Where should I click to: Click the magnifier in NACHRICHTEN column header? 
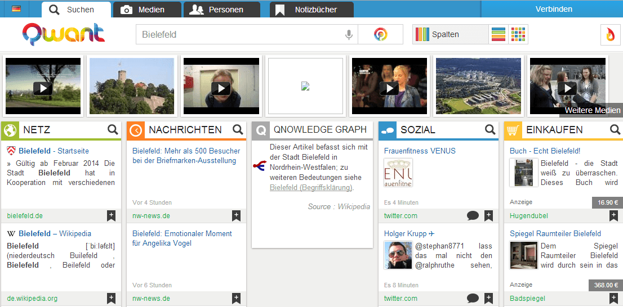(x=238, y=129)
